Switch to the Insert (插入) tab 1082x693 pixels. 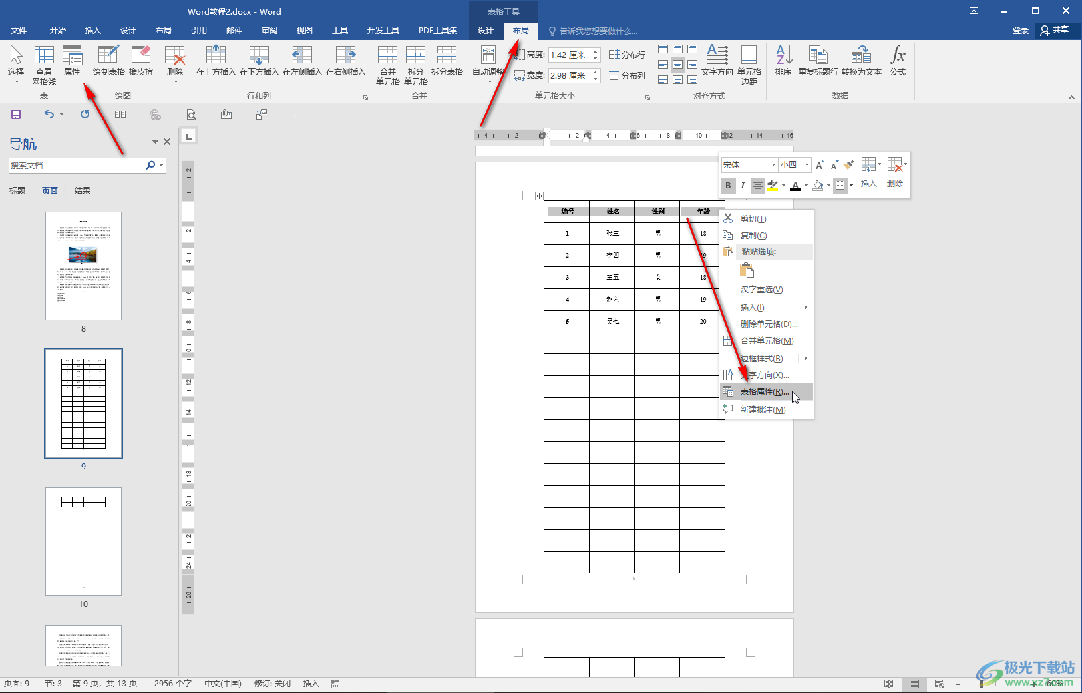pyautogui.click(x=93, y=31)
